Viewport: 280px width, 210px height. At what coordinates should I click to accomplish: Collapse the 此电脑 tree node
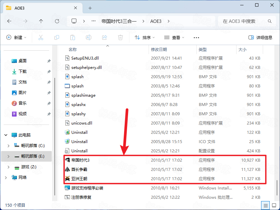click(6, 135)
